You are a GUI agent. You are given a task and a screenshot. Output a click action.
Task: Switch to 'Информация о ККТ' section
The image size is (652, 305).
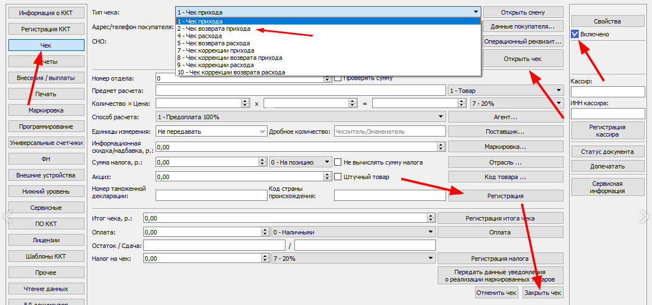[x=46, y=13]
